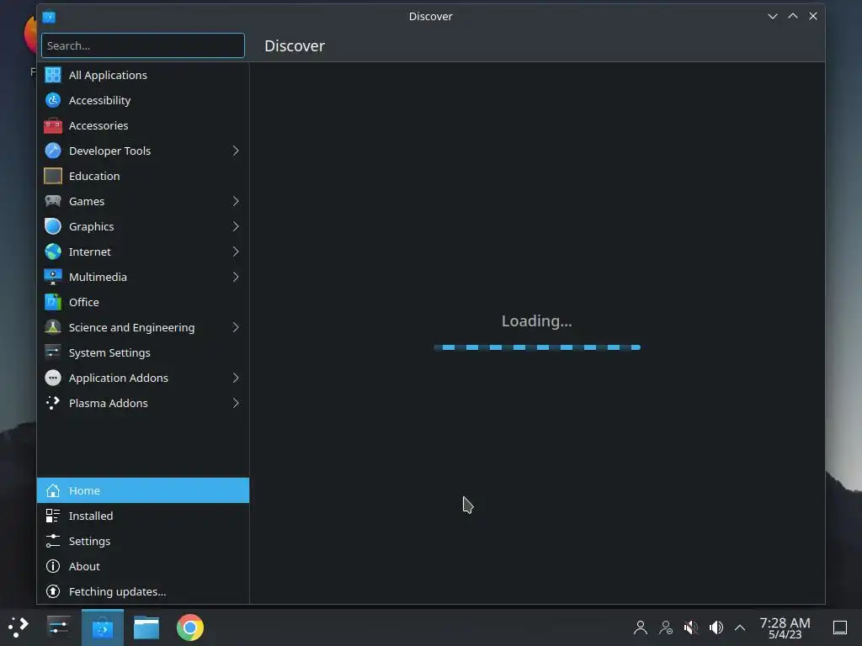Go to the Home page
This screenshot has height=646, width=862.
pyautogui.click(x=143, y=490)
